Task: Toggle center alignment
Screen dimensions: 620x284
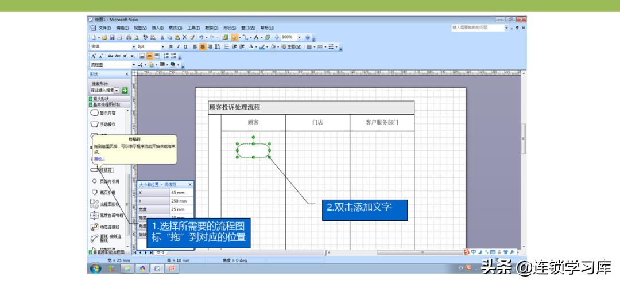Action: (x=203, y=46)
